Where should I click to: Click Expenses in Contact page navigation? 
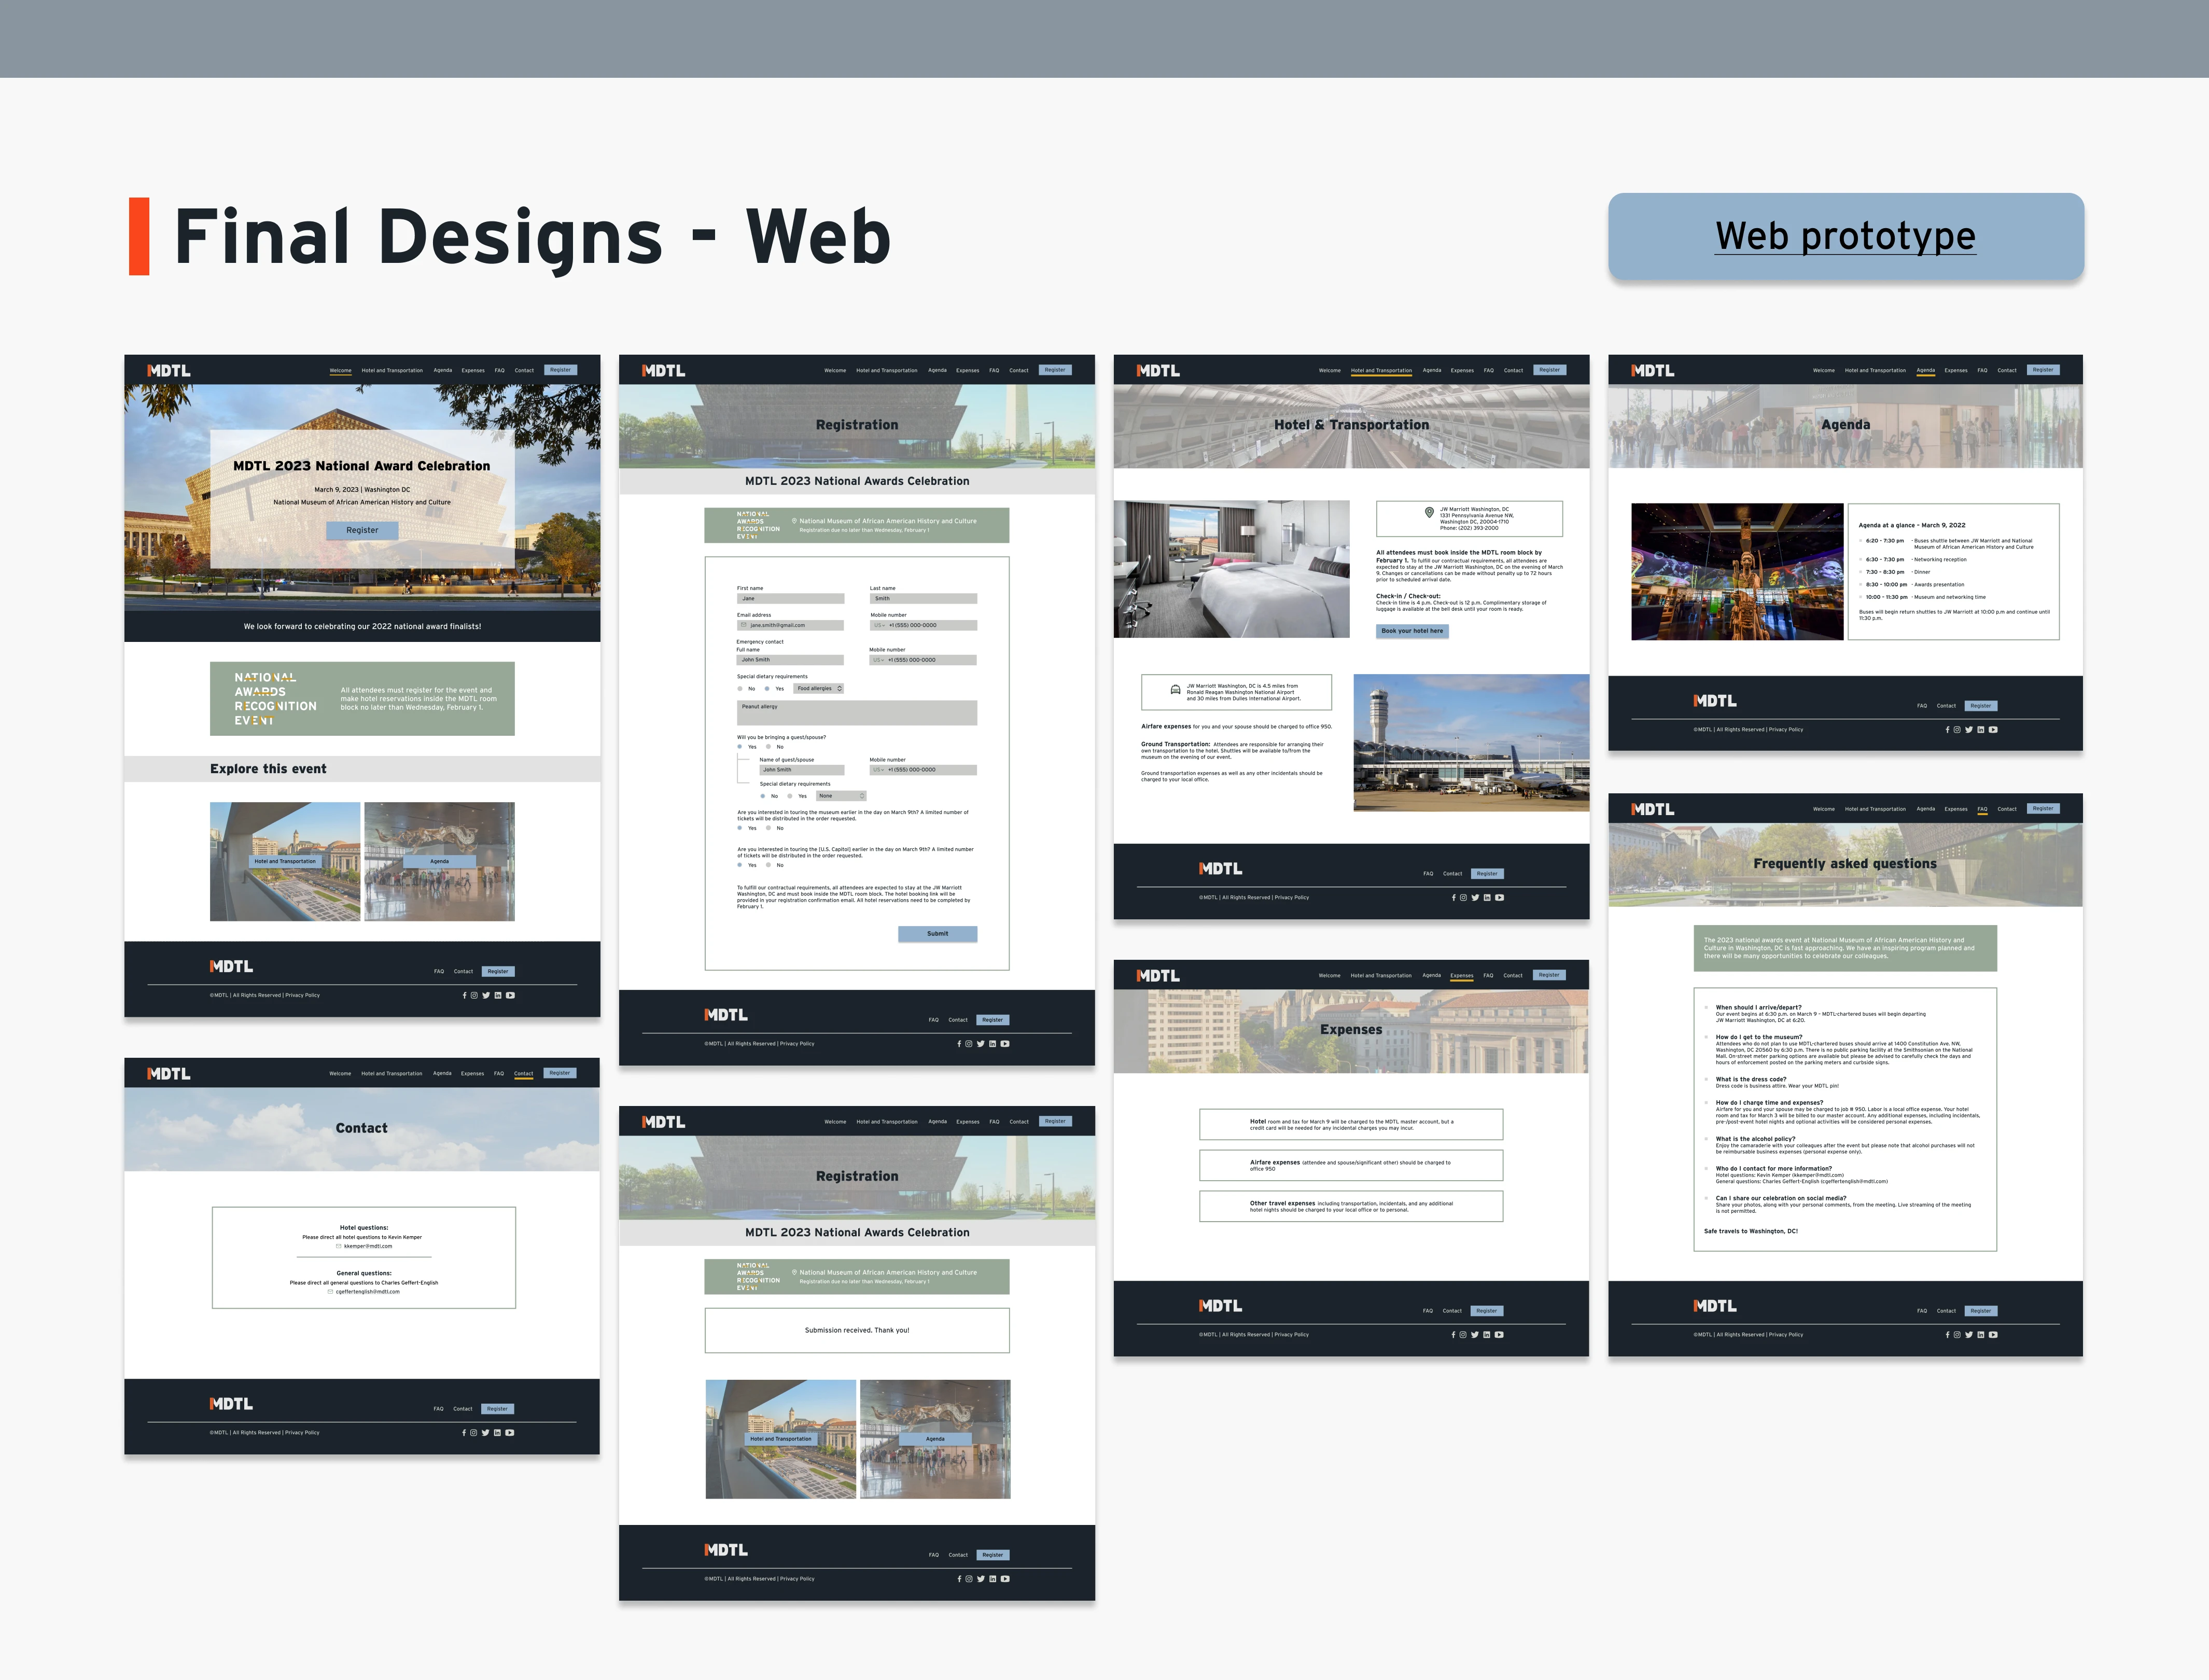click(x=472, y=1073)
